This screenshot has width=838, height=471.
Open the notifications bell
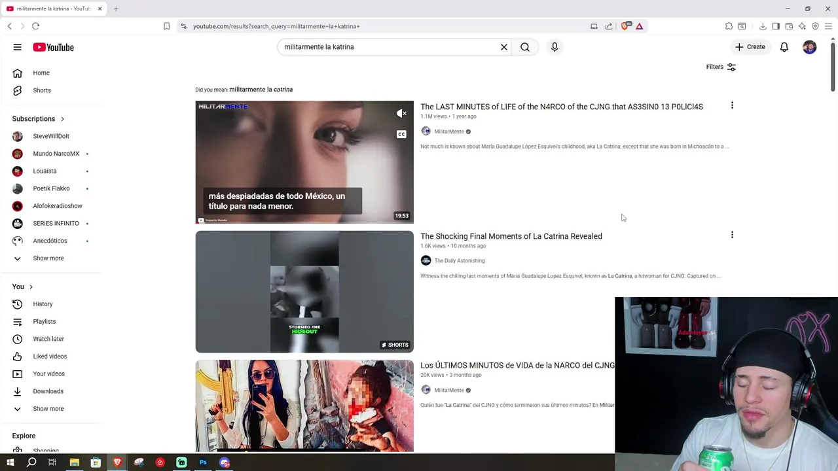[x=784, y=47]
